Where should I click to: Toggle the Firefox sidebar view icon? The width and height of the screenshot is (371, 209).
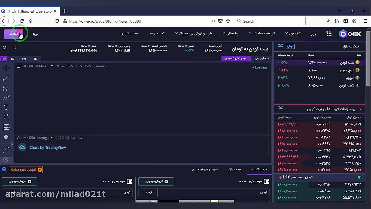click(346, 21)
